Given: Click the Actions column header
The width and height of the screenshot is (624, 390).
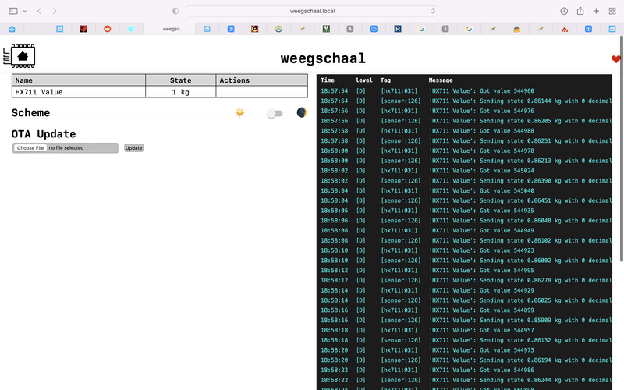Looking at the screenshot, I should click(x=261, y=80).
